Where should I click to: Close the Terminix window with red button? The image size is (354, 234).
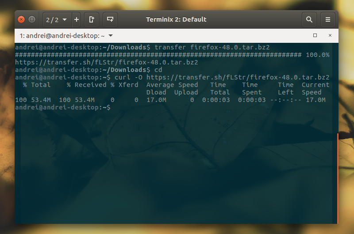coord(21,19)
